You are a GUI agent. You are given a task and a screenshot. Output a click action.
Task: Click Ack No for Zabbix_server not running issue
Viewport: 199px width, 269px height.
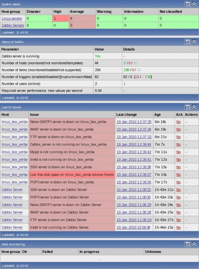click(x=179, y=145)
